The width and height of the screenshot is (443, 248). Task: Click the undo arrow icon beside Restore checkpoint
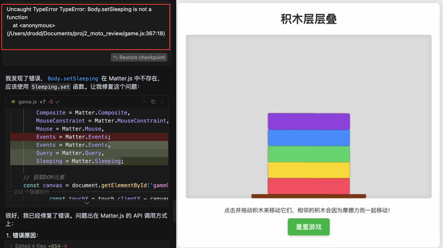[x=115, y=57]
